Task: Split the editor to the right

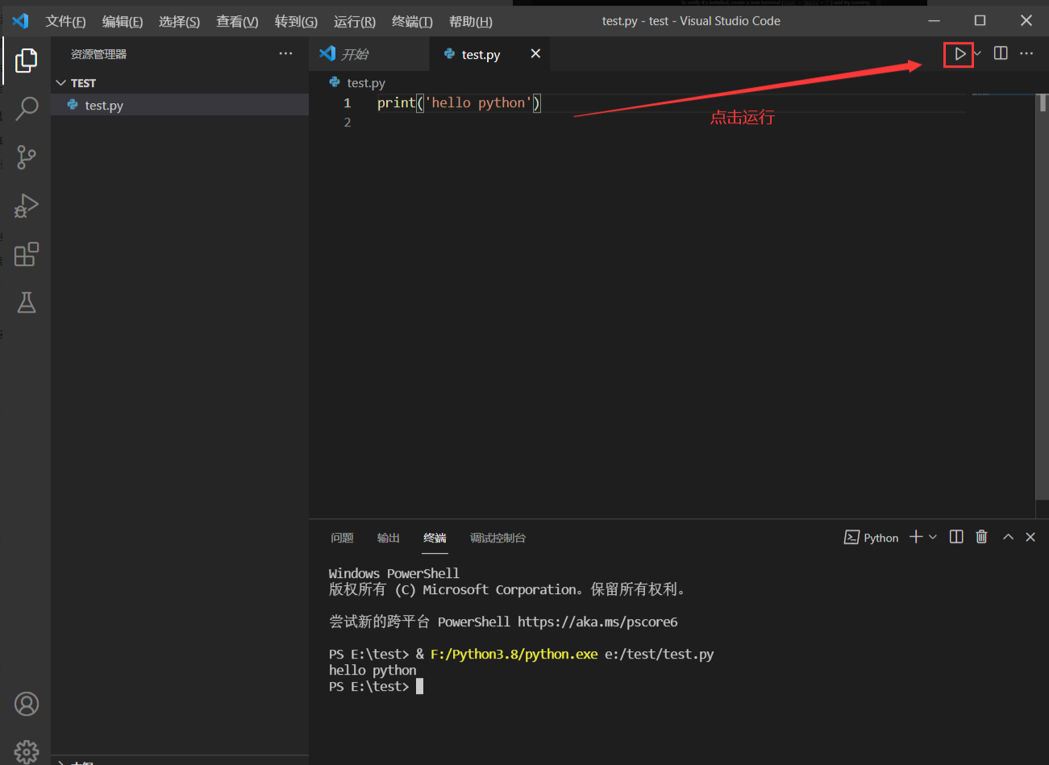Action: [x=1001, y=53]
